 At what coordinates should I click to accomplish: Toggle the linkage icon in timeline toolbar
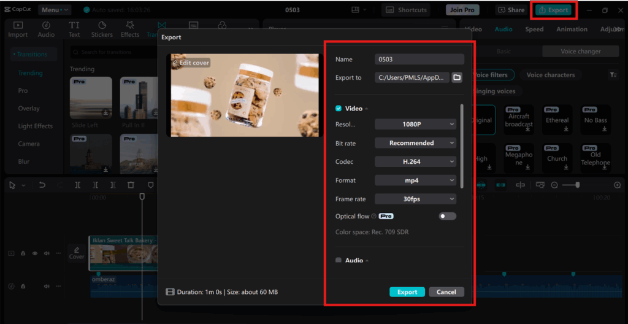(500, 185)
